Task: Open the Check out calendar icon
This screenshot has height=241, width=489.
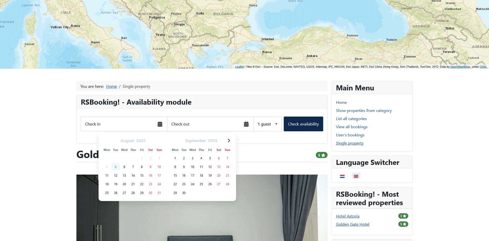Action: (246, 124)
